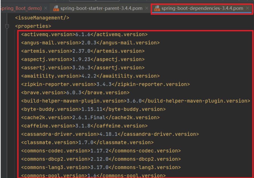Viewport: 254px width, 178px height.
Task: Click the byte-buddy.version 1.15.11 line
Action: tap(93, 109)
